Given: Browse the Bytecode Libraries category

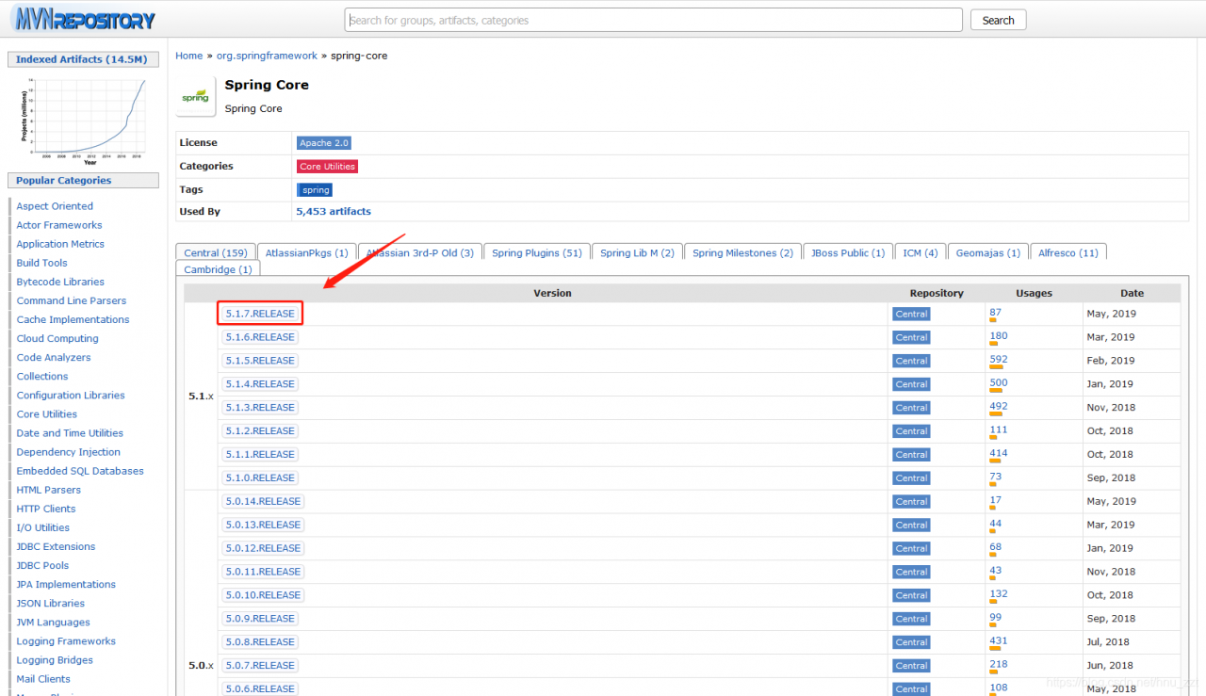Looking at the screenshot, I should point(60,282).
